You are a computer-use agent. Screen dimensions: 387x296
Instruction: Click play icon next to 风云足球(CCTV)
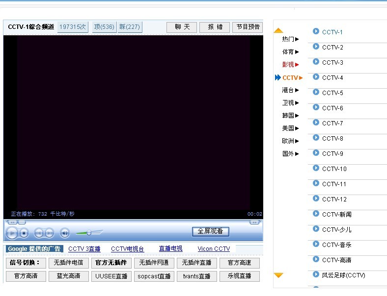tap(316, 274)
